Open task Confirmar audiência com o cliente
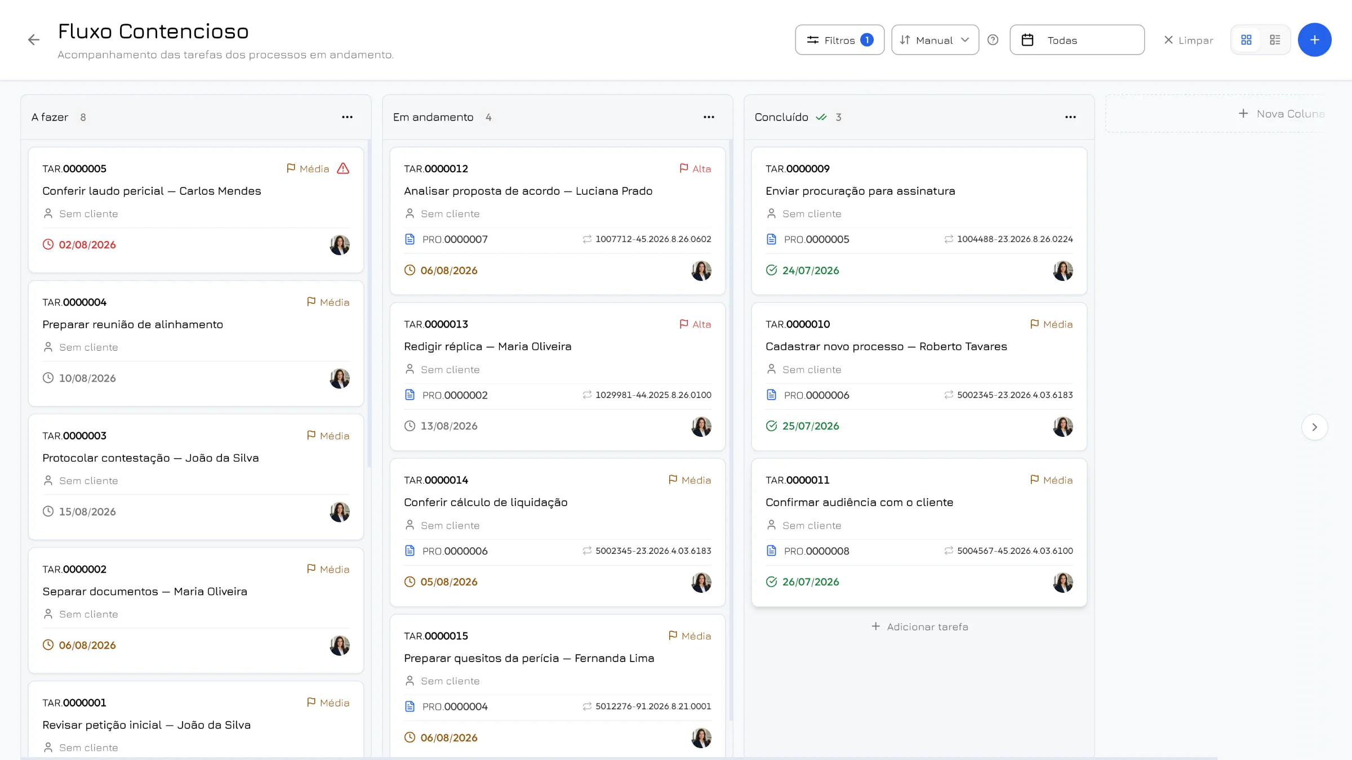The height and width of the screenshot is (760, 1352). [x=859, y=502]
